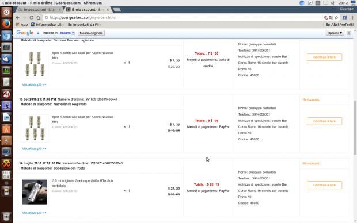Click the mail envelope indicator in top panel
The height and width of the screenshot is (223, 357).
coord(325,3)
